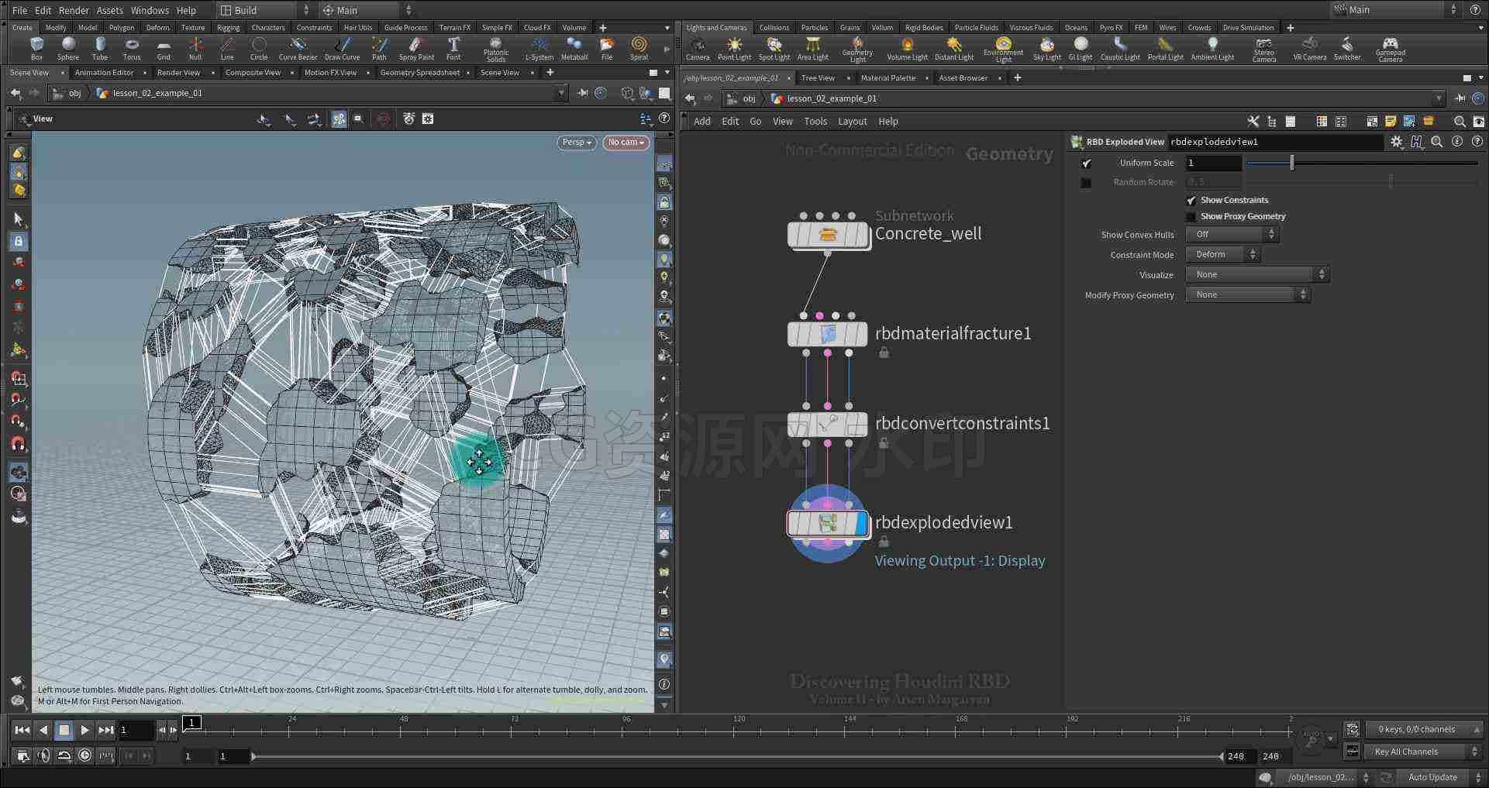This screenshot has height=788, width=1489.
Task: Jump to the last frame
Action: click(x=106, y=730)
